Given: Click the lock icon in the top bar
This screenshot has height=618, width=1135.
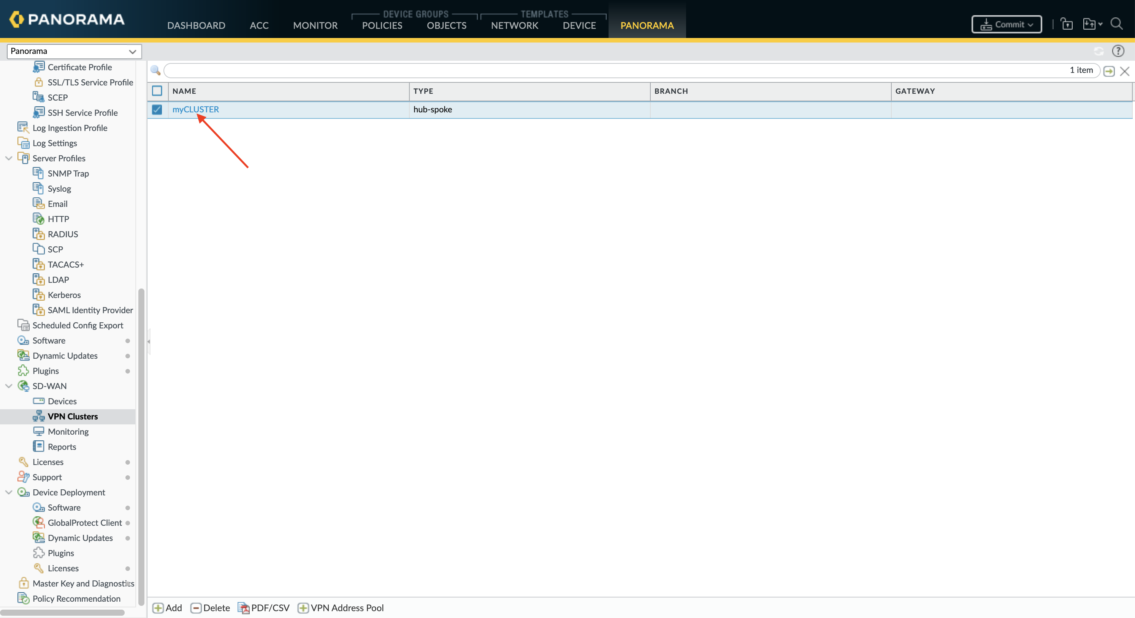Looking at the screenshot, I should pos(1067,24).
